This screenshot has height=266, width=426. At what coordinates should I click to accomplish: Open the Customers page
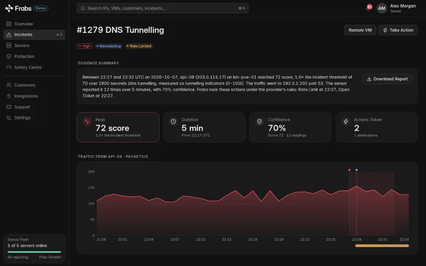[x=34, y=85]
